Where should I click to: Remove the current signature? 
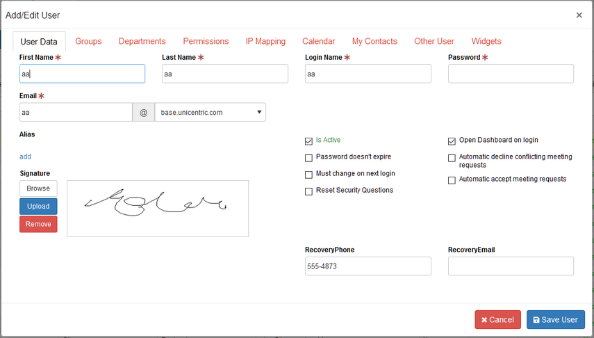click(x=38, y=224)
